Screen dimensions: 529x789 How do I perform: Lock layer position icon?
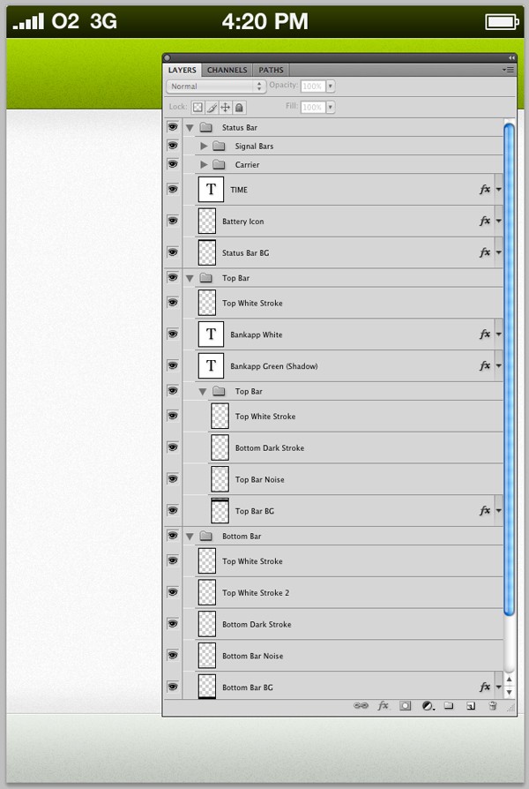(226, 107)
